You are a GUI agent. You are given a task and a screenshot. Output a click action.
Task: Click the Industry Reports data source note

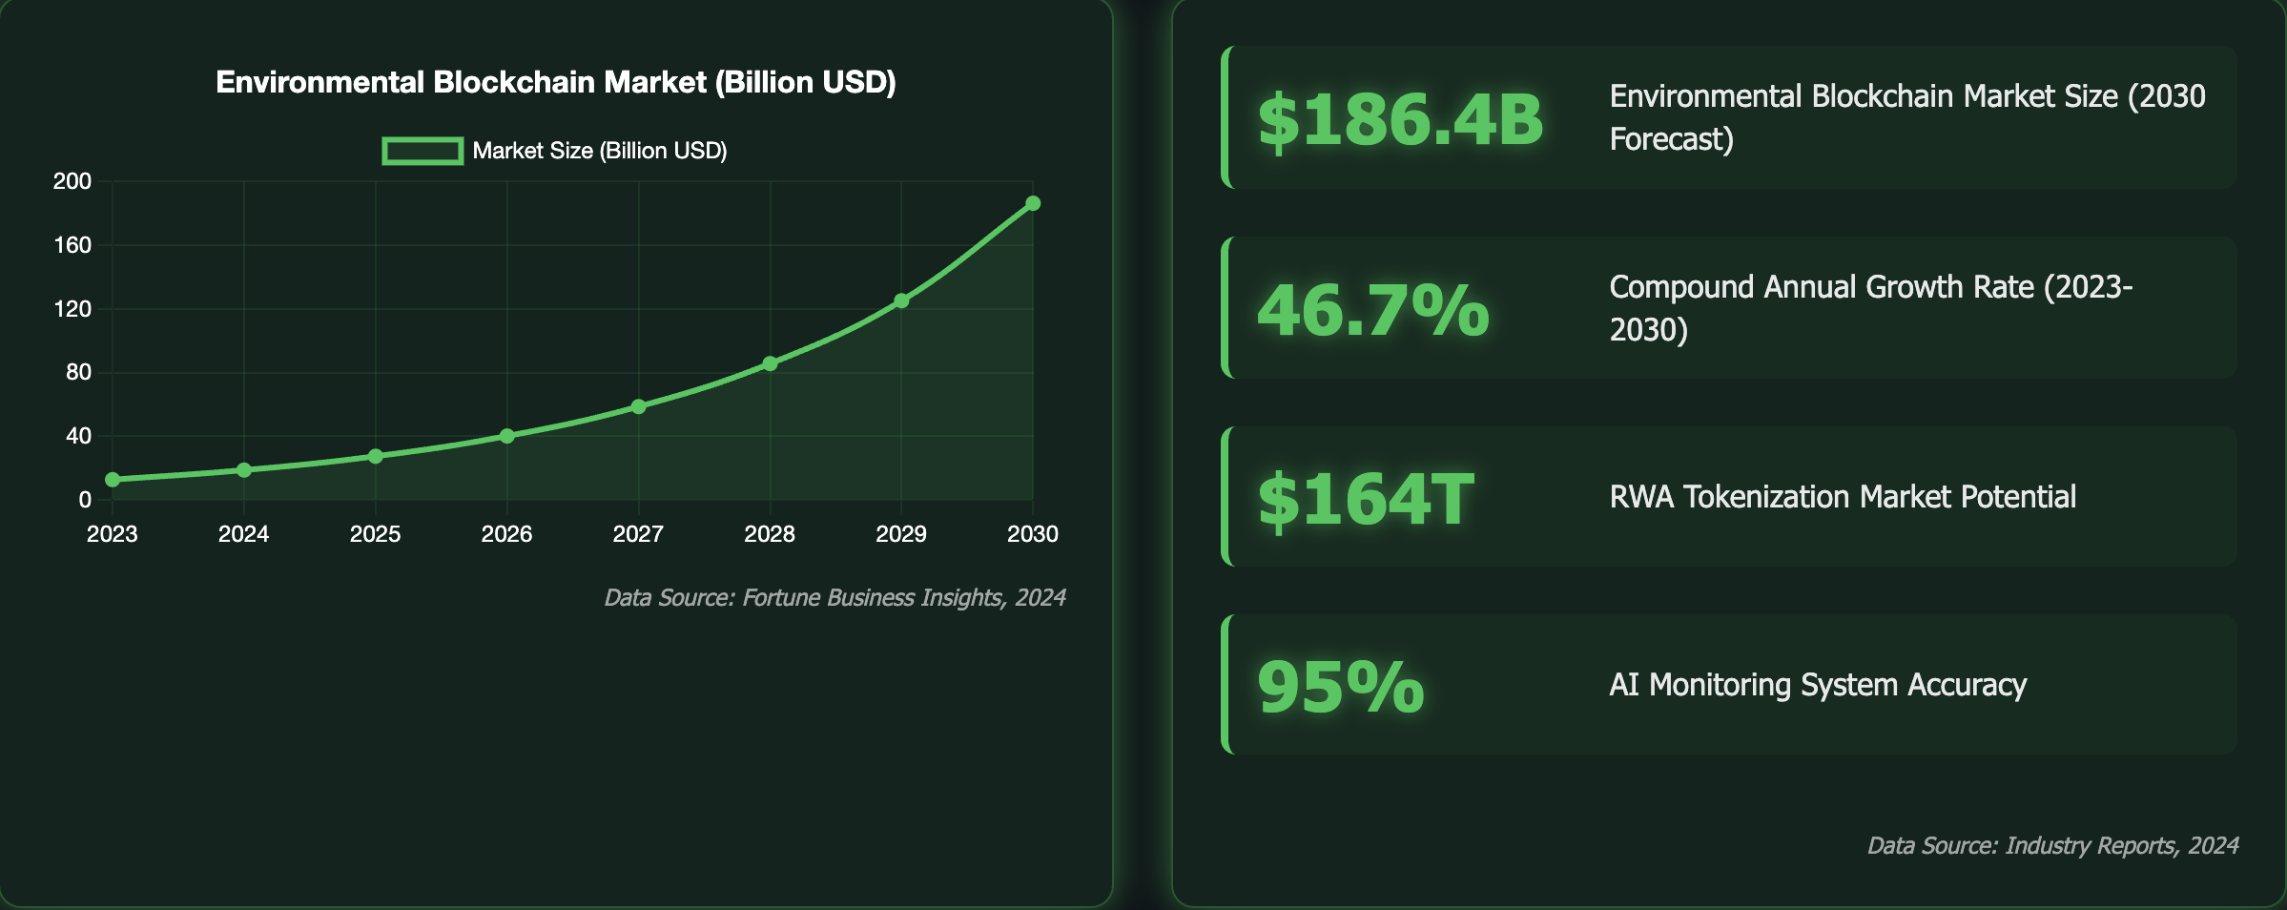(x=2052, y=846)
